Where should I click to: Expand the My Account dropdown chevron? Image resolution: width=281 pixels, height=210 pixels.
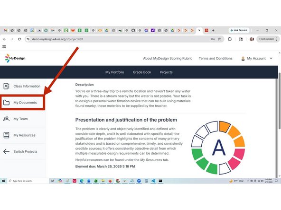pos(271,58)
